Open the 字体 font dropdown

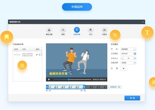(x=128, y=49)
